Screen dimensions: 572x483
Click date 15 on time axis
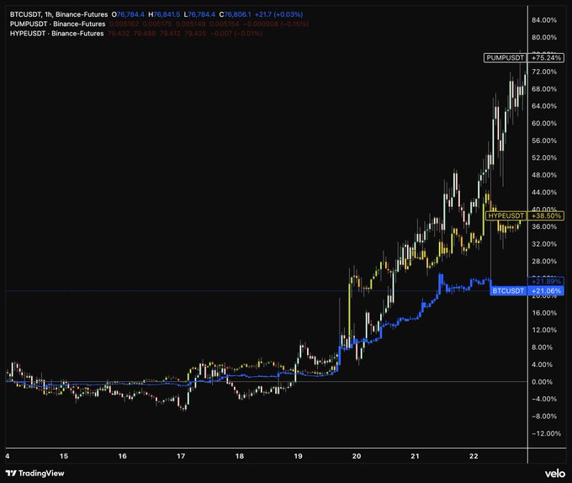[64, 456]
